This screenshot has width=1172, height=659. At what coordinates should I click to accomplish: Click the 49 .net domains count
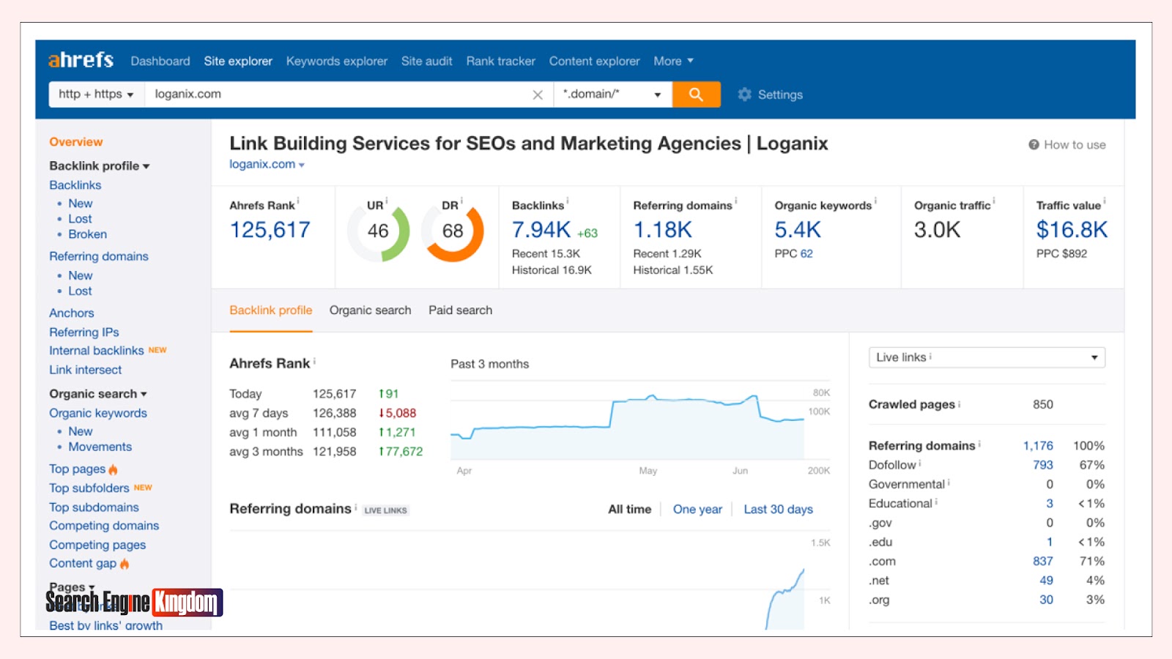[x=1046, y=580]
